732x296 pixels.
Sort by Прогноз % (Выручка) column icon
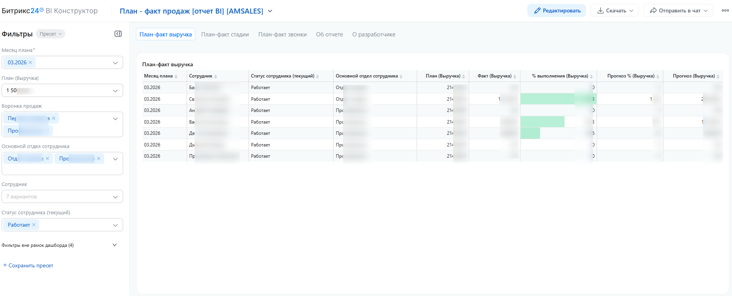pos(658,77)
